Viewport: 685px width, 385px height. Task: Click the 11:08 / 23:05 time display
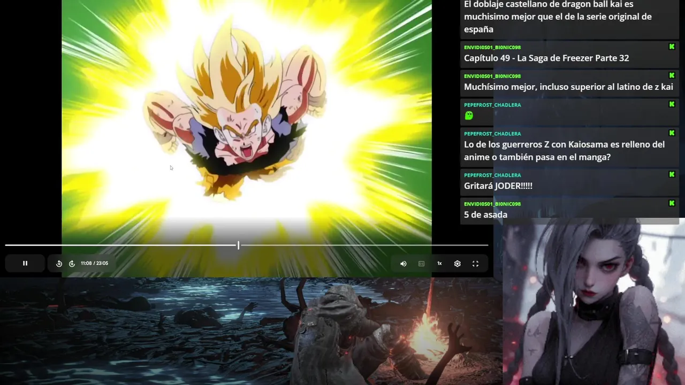click(94, 263)
